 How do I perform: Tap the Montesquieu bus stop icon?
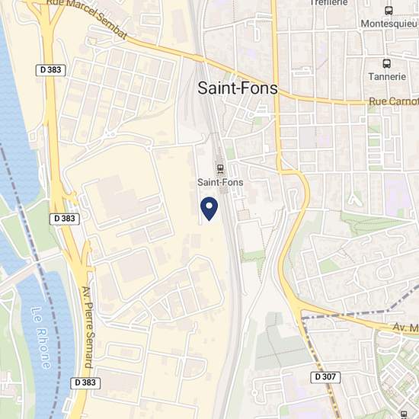[x=389, y=11]
